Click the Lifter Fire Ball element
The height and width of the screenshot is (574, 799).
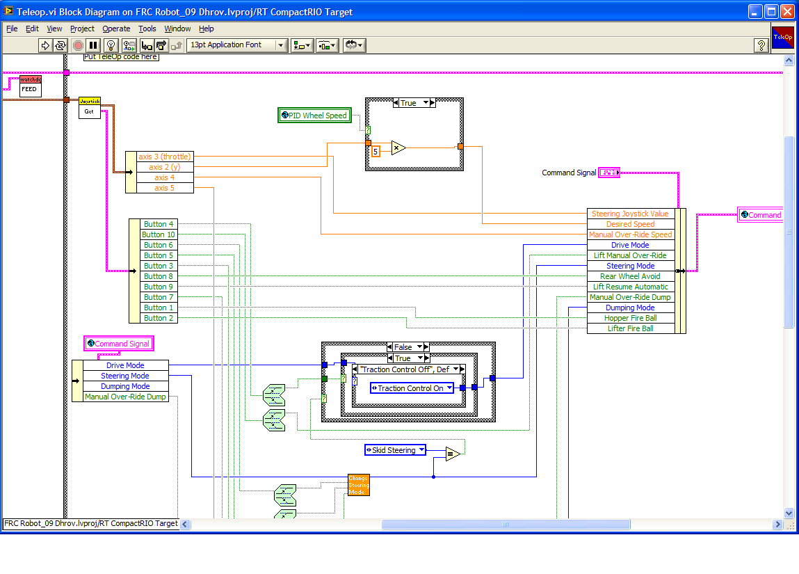[631, 328]
